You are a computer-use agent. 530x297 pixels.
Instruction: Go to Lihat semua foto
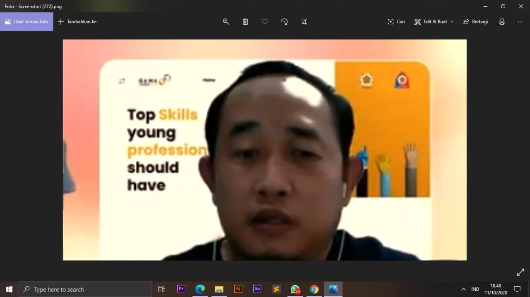click(x=26, y=21)
